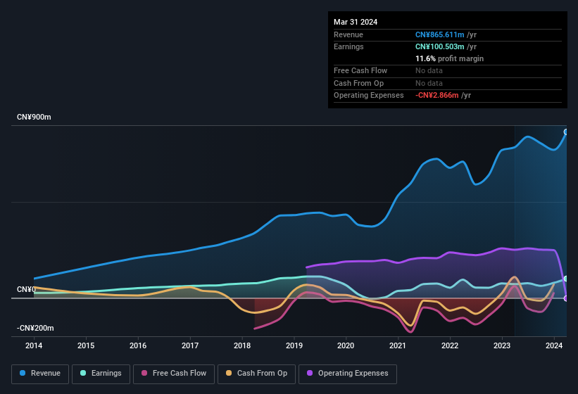
Task: Toggle the Earnings series legend button
Action: (x=101, y=374)
